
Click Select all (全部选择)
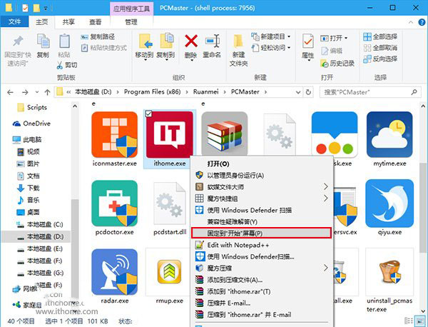coord(380,36)
